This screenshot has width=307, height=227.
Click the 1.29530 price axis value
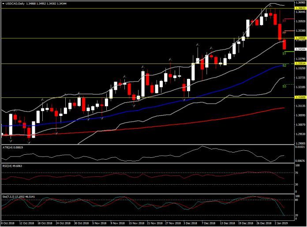pos(300,134)
